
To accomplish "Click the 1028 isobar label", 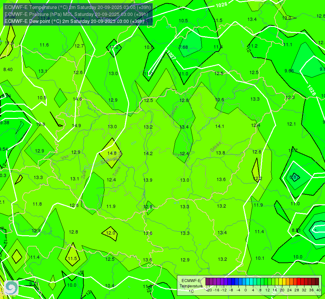I will click(311, 90).
